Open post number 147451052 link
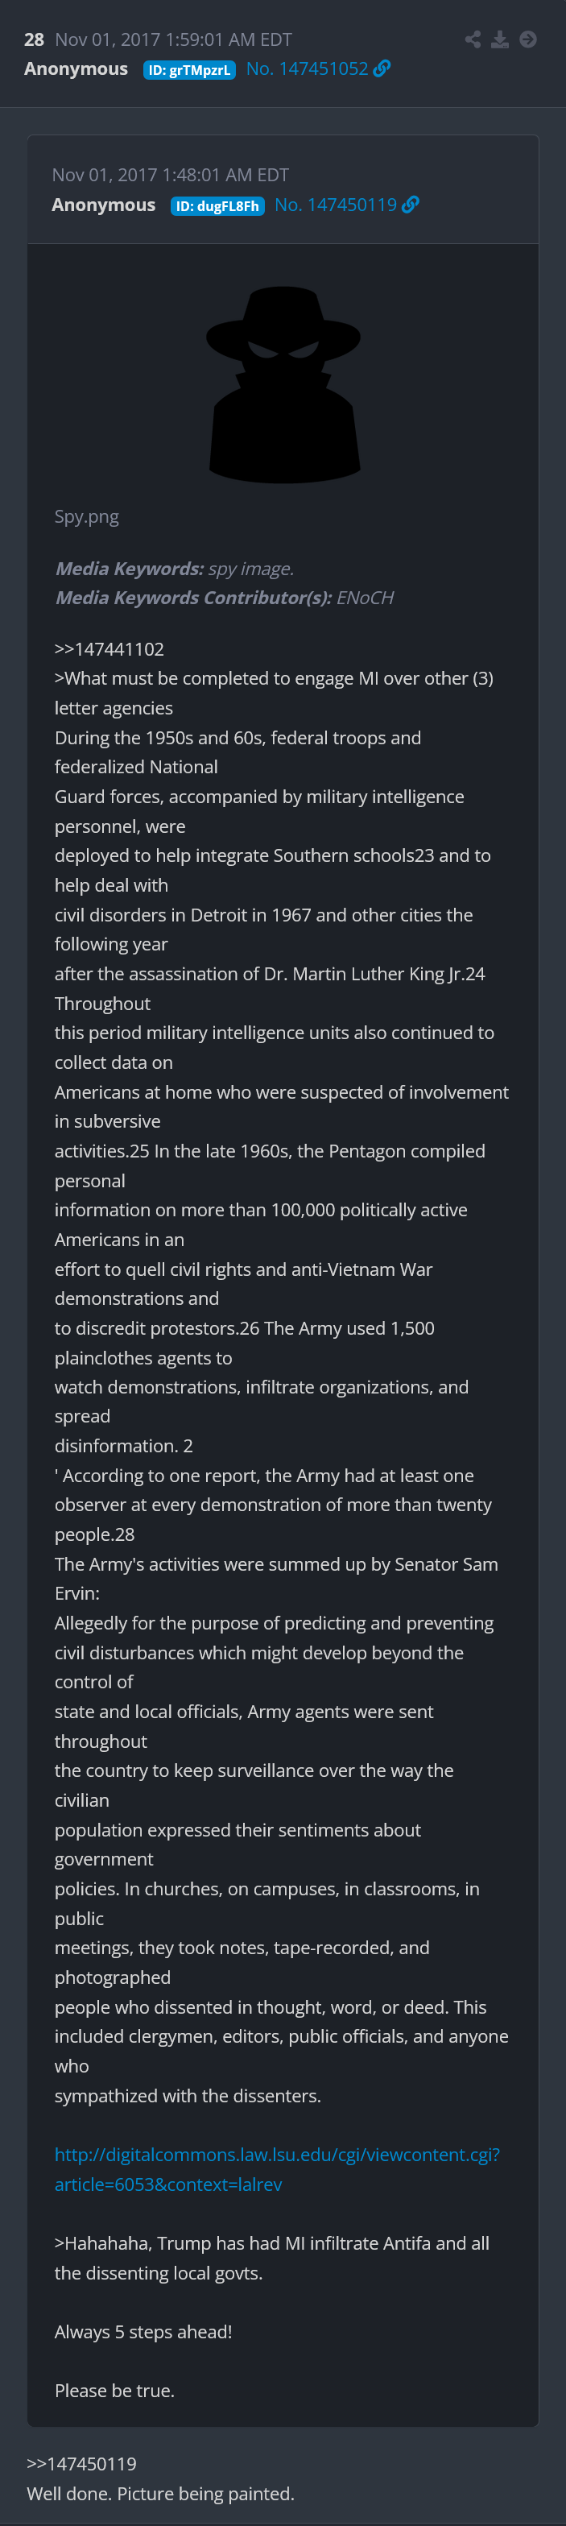The width and height of the screenshot is (566, 2526). [x=307, y=68]
